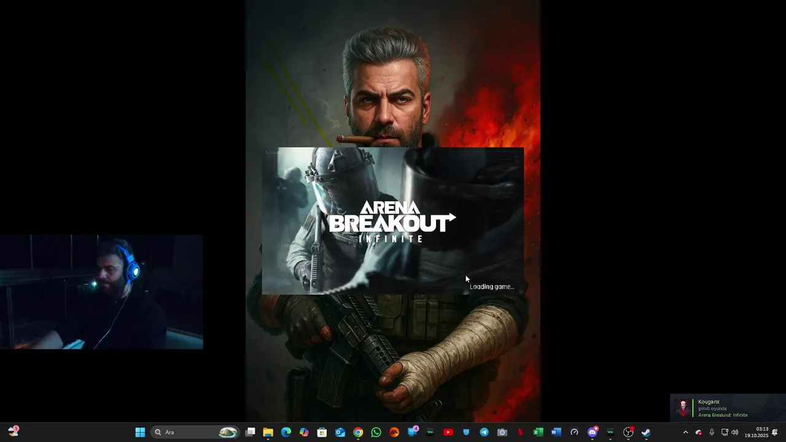Open Telegram from the taskbar
Screen dimensions: 786x442
click(484, 432)
